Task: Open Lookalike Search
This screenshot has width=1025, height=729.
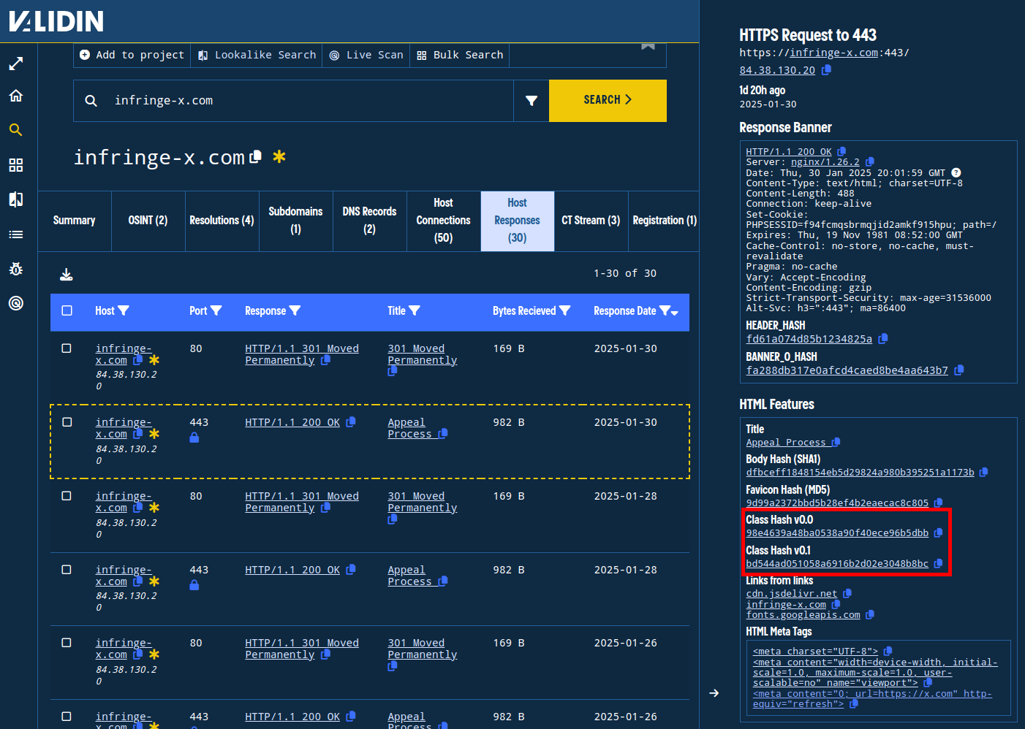Action: point(257,55)
